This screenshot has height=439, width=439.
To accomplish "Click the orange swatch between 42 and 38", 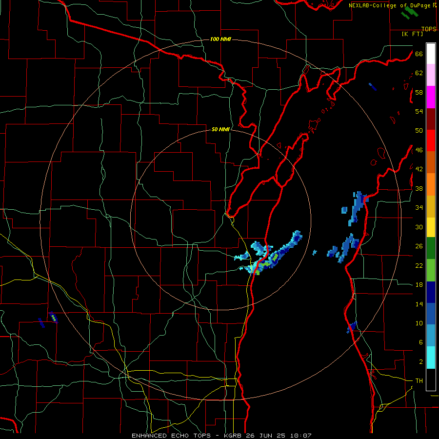I will pos(431,184).
